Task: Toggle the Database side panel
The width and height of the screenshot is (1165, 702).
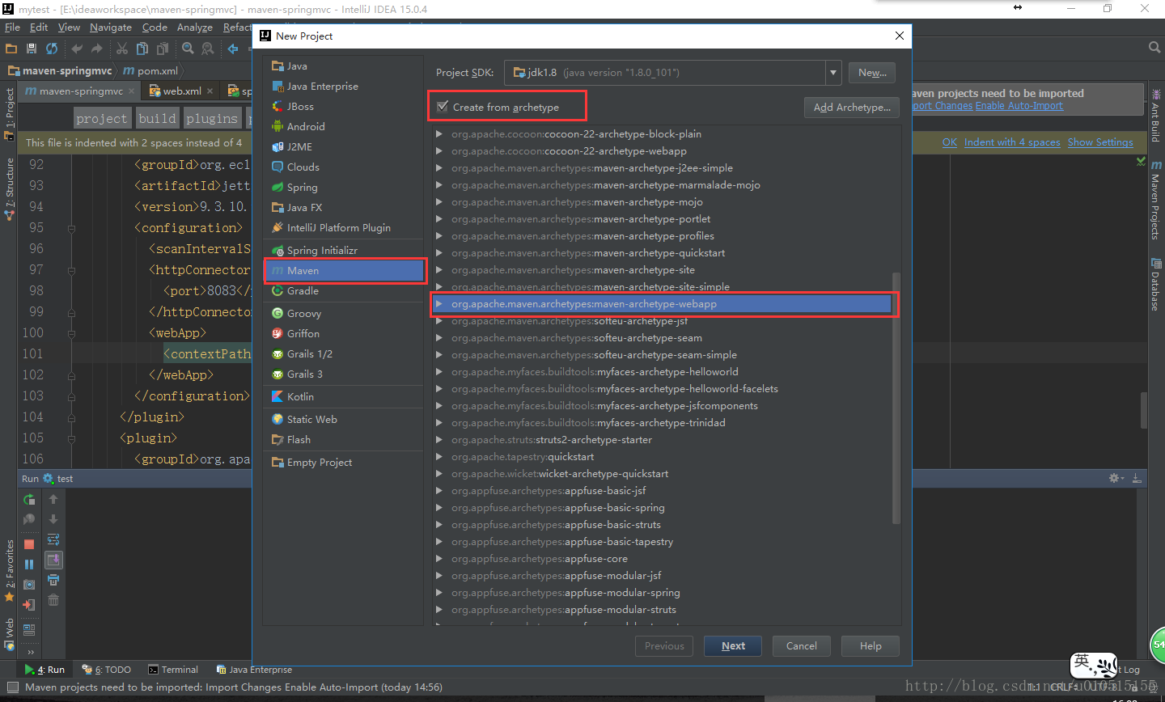Action: click(1155, 285)
